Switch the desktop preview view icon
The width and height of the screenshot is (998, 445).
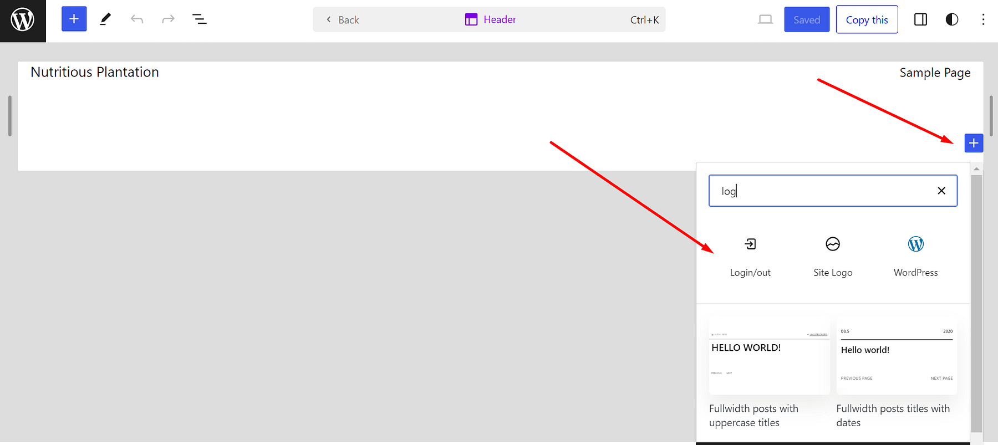click(765, 19)
